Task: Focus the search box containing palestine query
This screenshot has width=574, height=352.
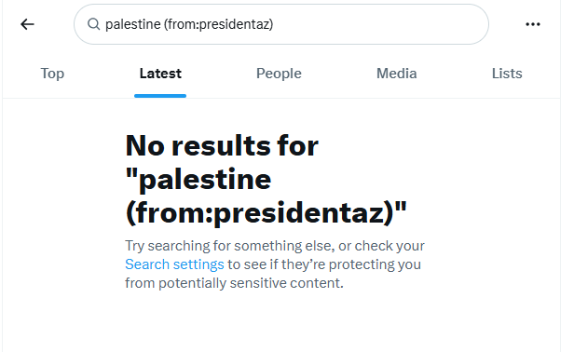Action: coord(281,24)
